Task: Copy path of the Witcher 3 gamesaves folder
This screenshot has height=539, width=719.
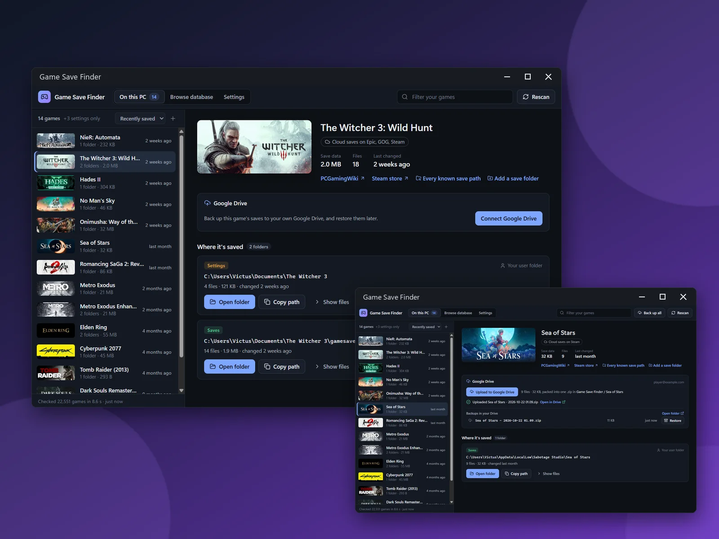Action: [282, 367]
